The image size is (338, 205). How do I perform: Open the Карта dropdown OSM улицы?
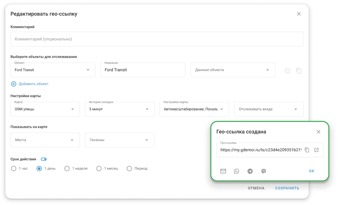45,109
